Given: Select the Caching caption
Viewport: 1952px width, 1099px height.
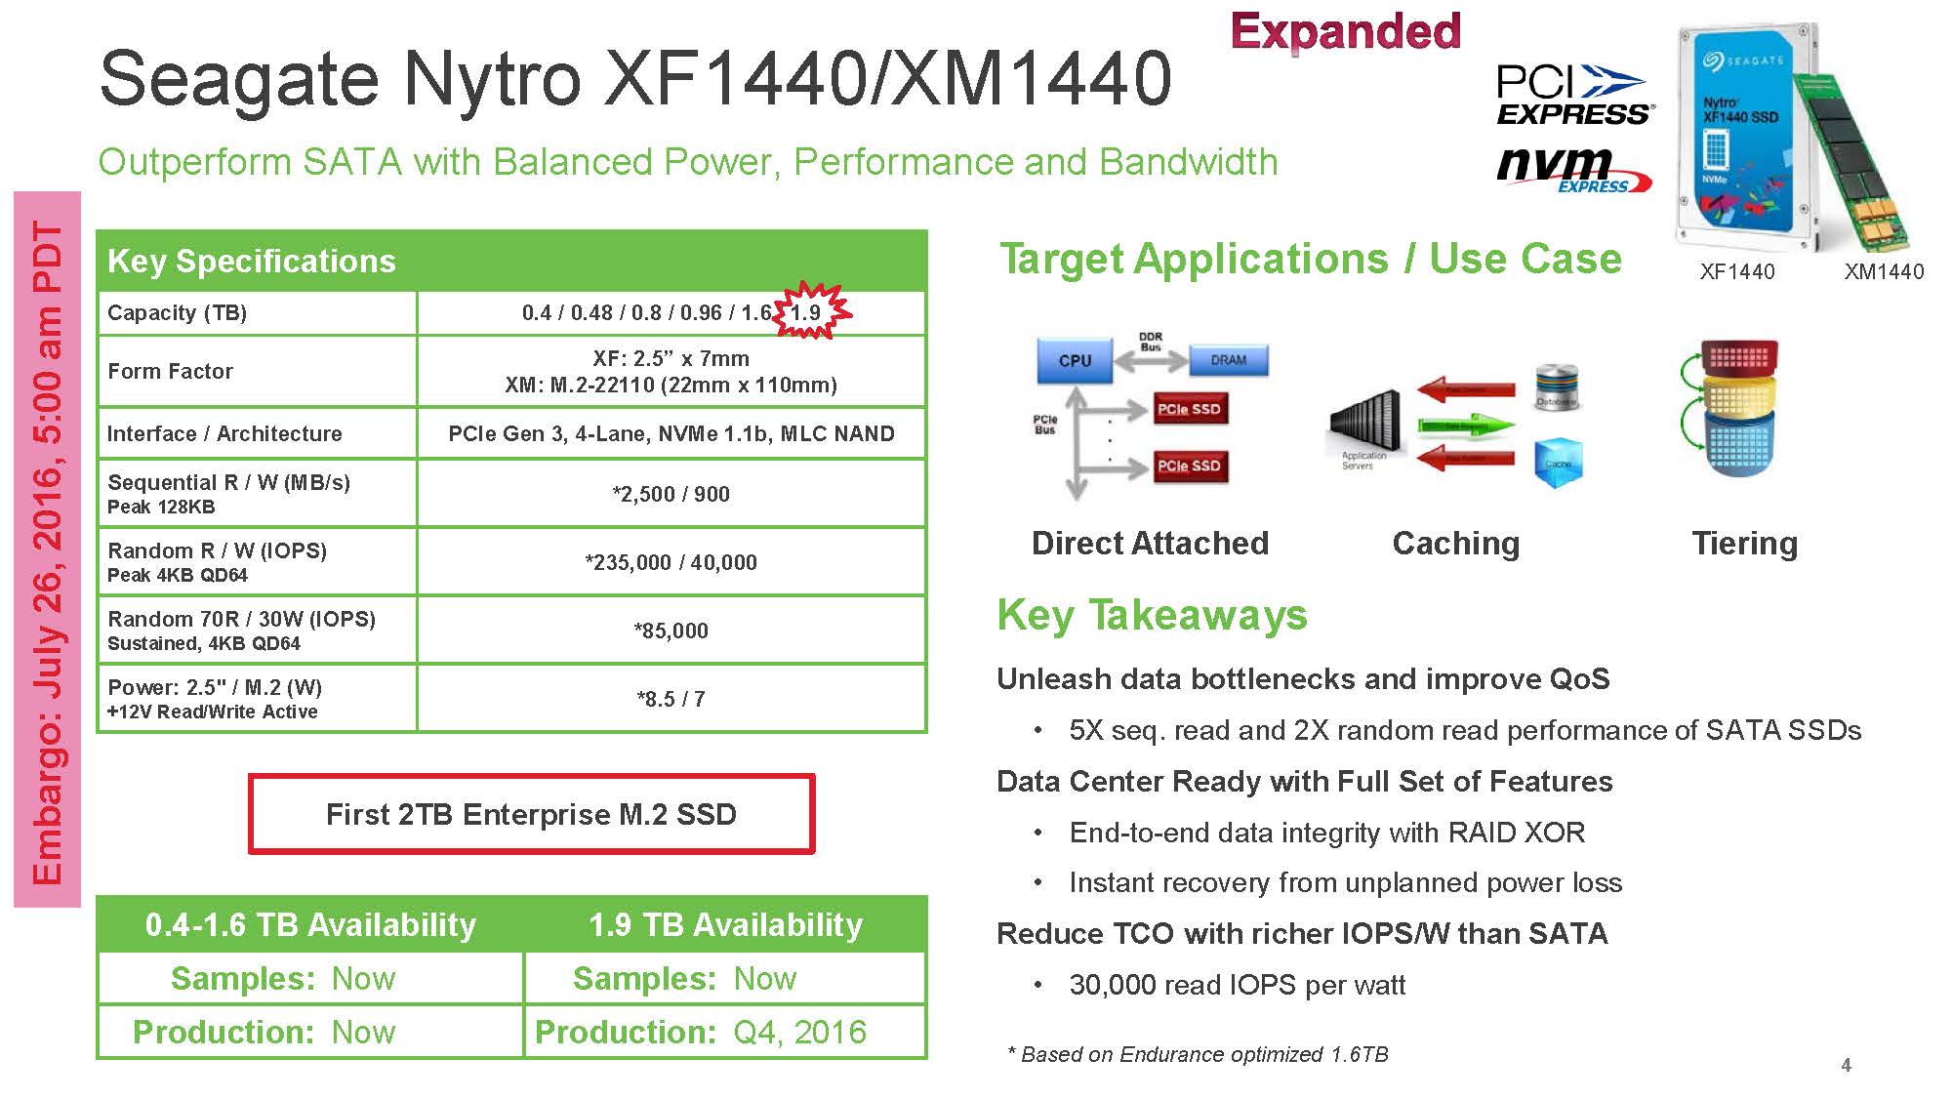Looking at the screenshot, I should click(x=1456, y=543).
